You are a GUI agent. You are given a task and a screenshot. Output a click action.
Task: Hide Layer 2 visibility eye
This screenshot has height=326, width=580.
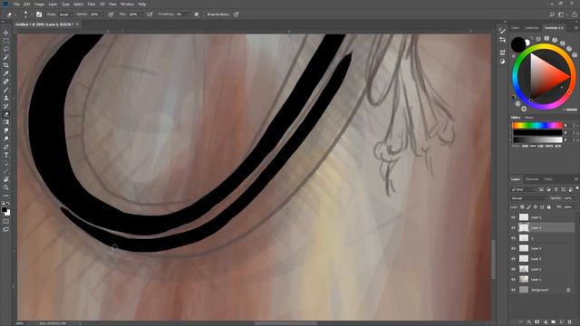pos(513,269)
